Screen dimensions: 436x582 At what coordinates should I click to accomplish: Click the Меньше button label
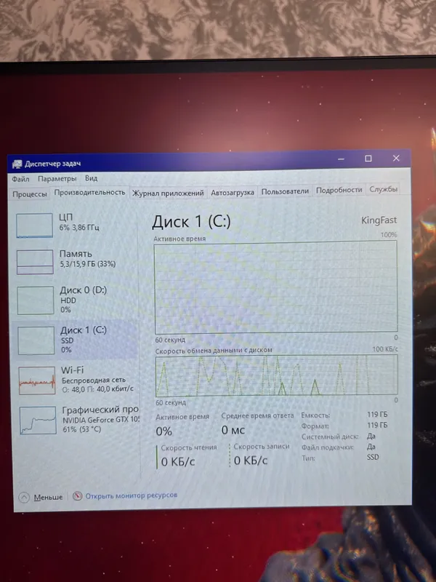coord(48,498)
